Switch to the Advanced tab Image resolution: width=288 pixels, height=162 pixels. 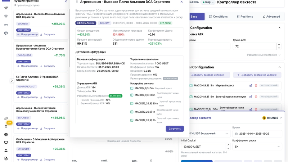coord(271,17)
